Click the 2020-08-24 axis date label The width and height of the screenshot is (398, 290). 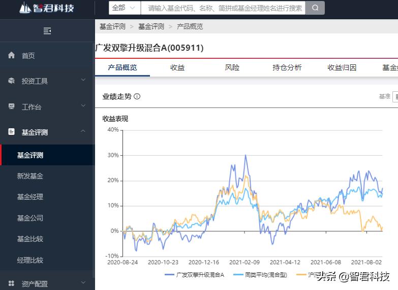click(123, 263)
